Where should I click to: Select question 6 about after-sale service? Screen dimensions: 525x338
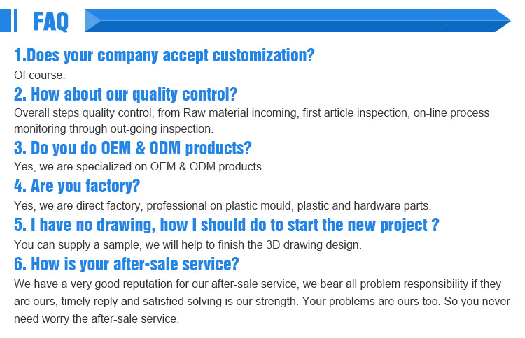126,264
